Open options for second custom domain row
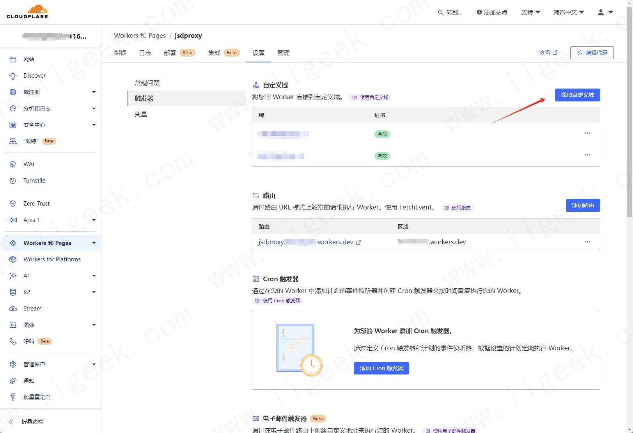The image size is (633, 433). [x=587, y=155]
